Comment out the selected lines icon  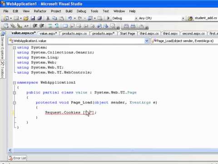pos(50,26)
